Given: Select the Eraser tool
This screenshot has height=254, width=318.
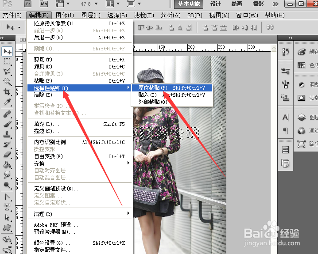Looking at the screenshot, I should [7, 155].
